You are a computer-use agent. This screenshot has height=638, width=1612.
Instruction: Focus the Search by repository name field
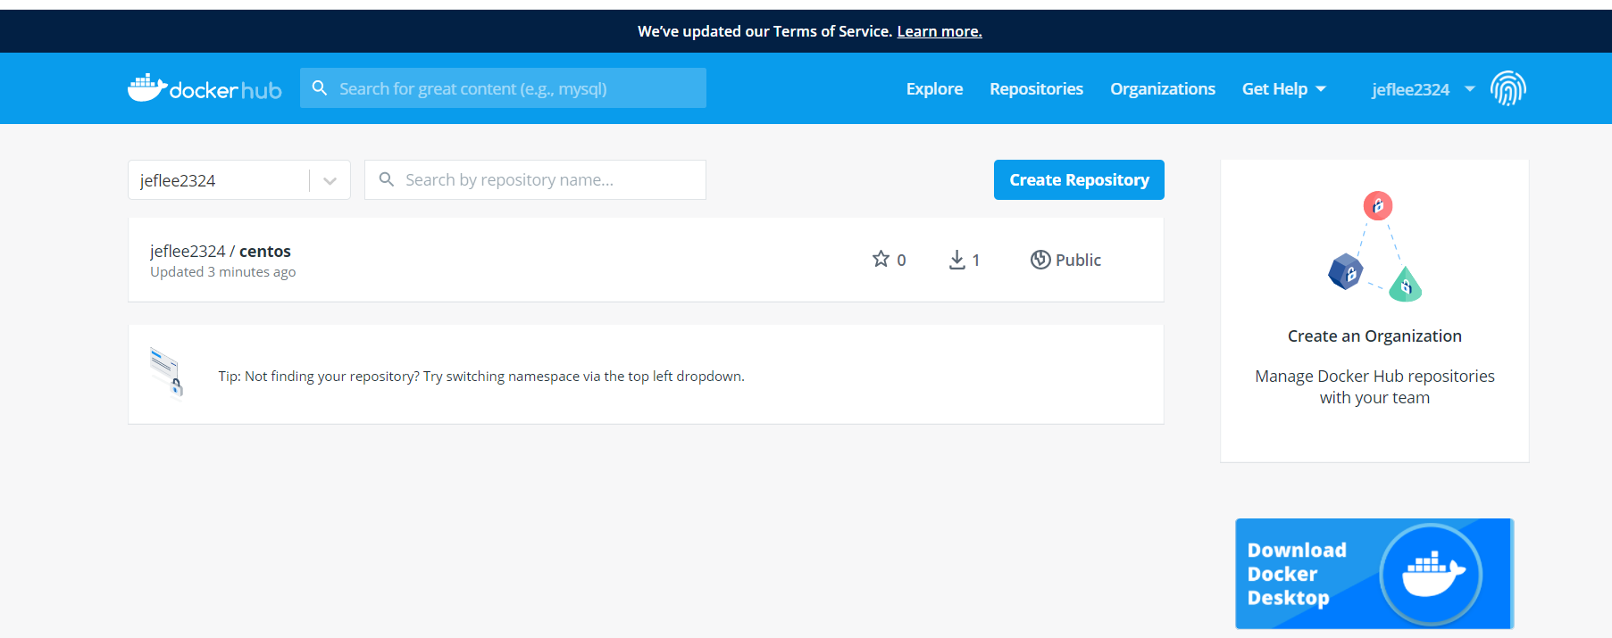pyautogui.click(x=535, y=179)
